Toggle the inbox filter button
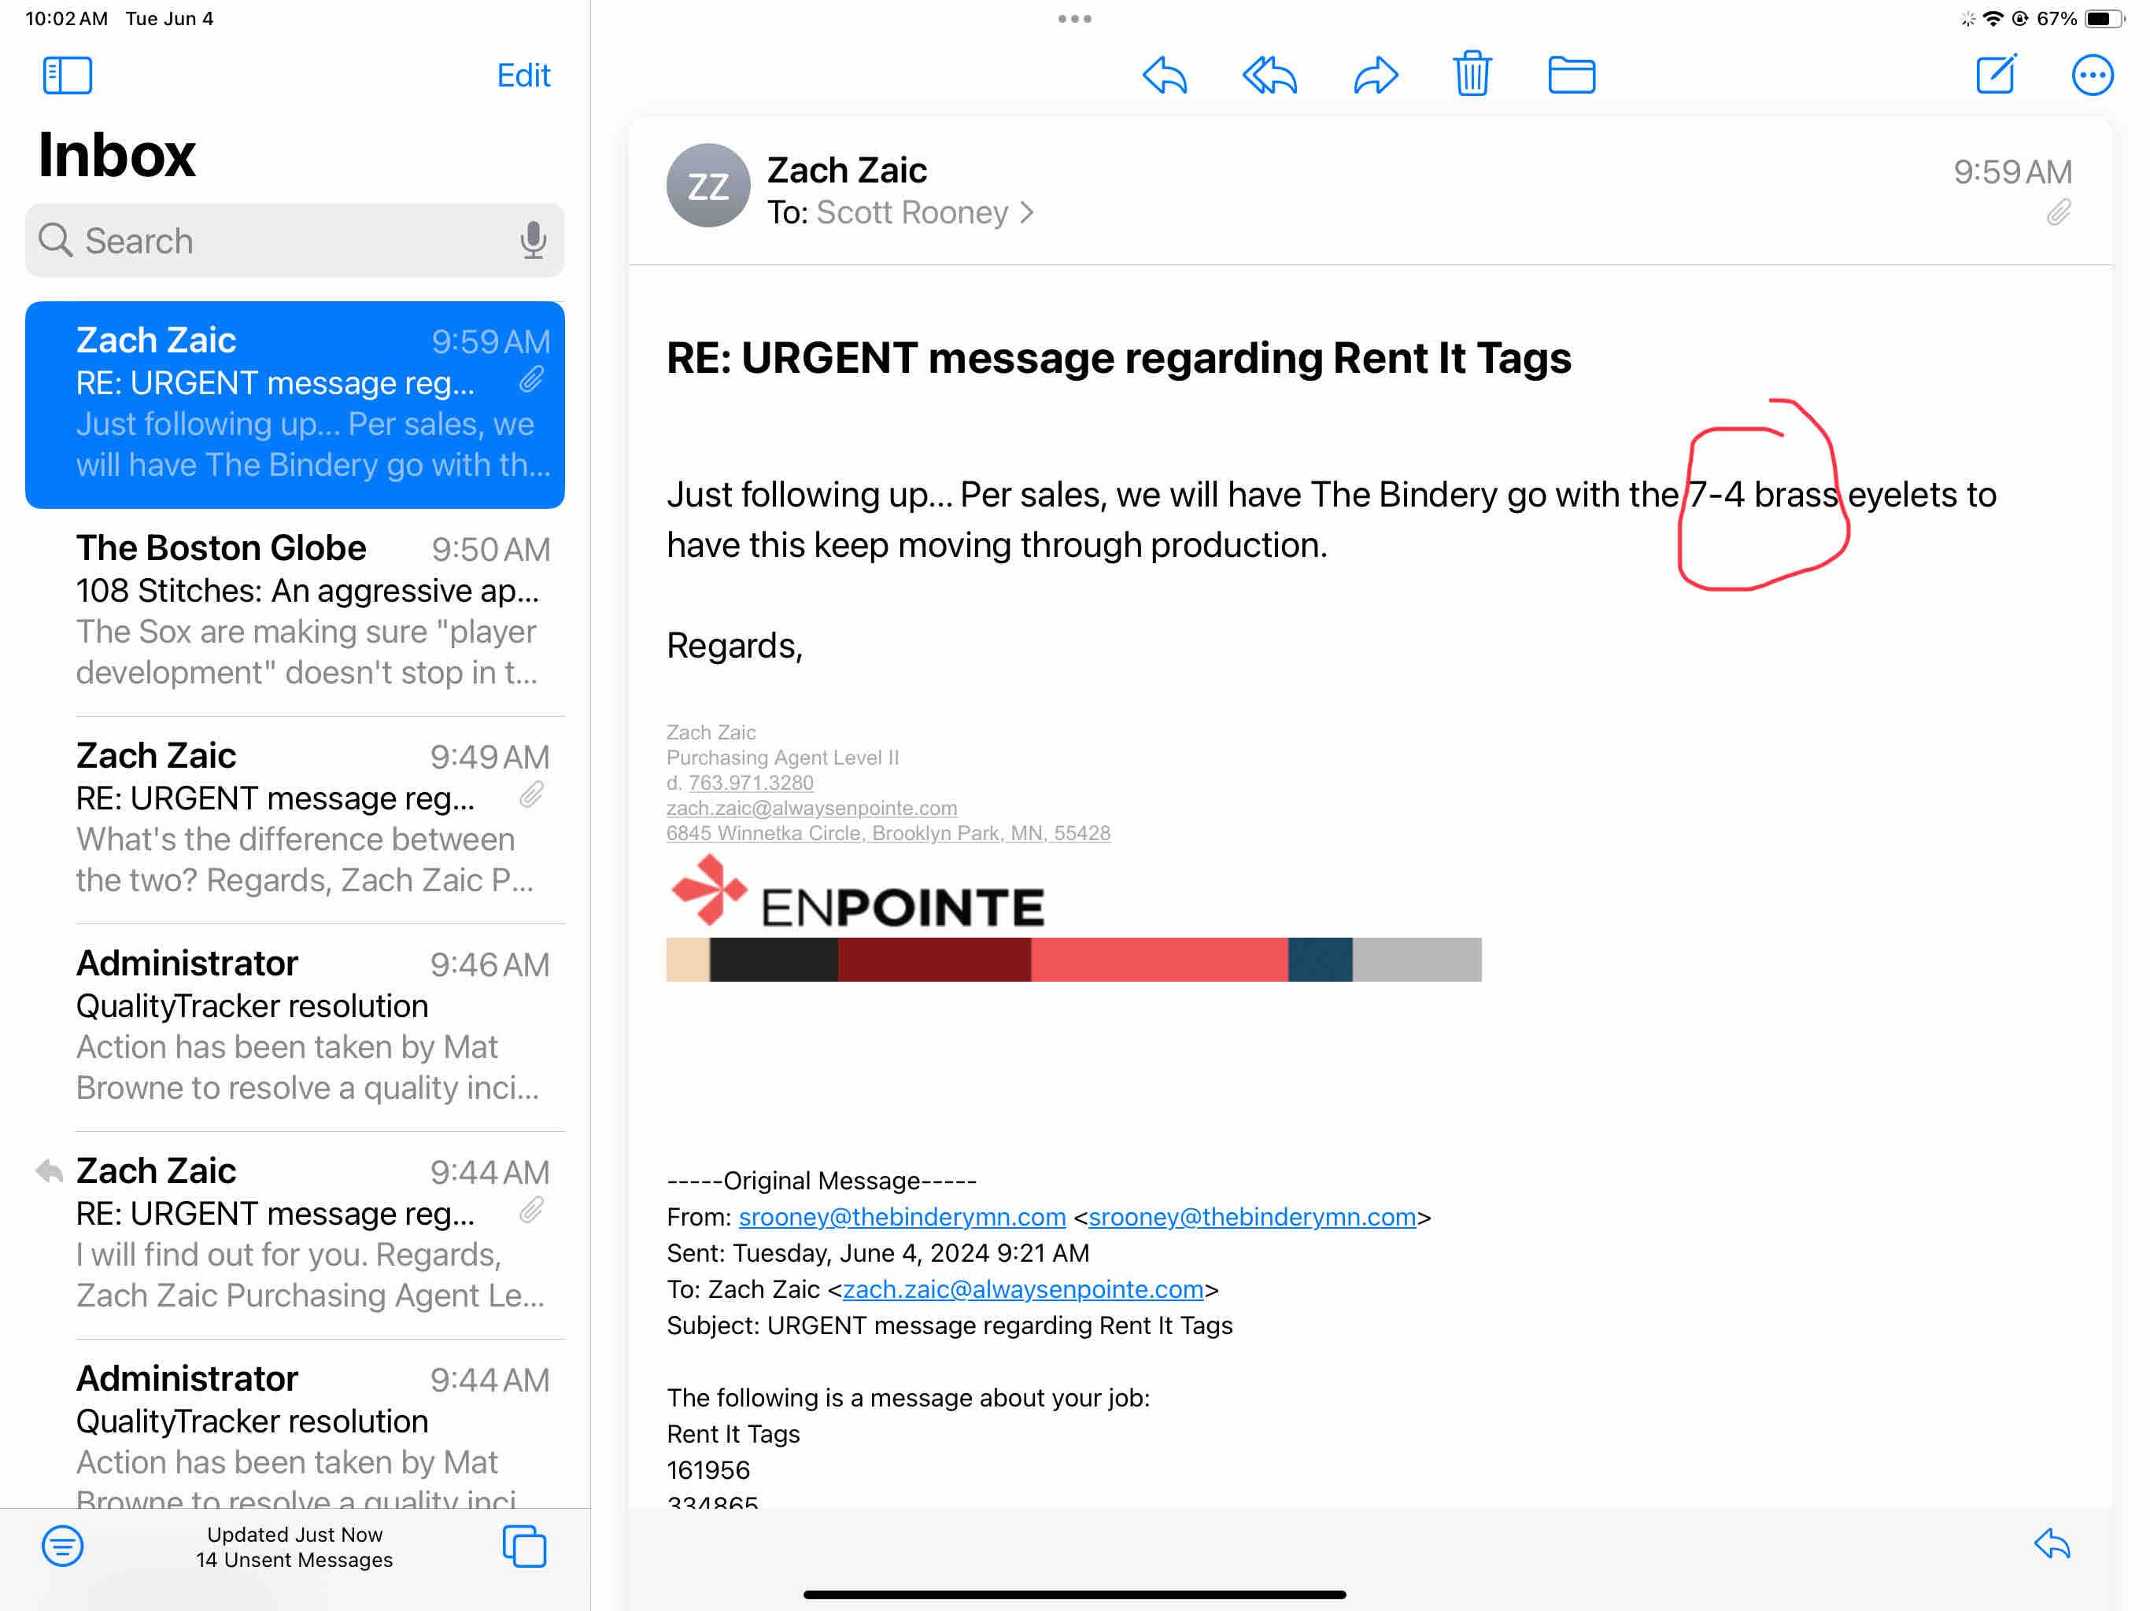This screenshot has height=1611, width=2150. click(x=62, y=1545)
